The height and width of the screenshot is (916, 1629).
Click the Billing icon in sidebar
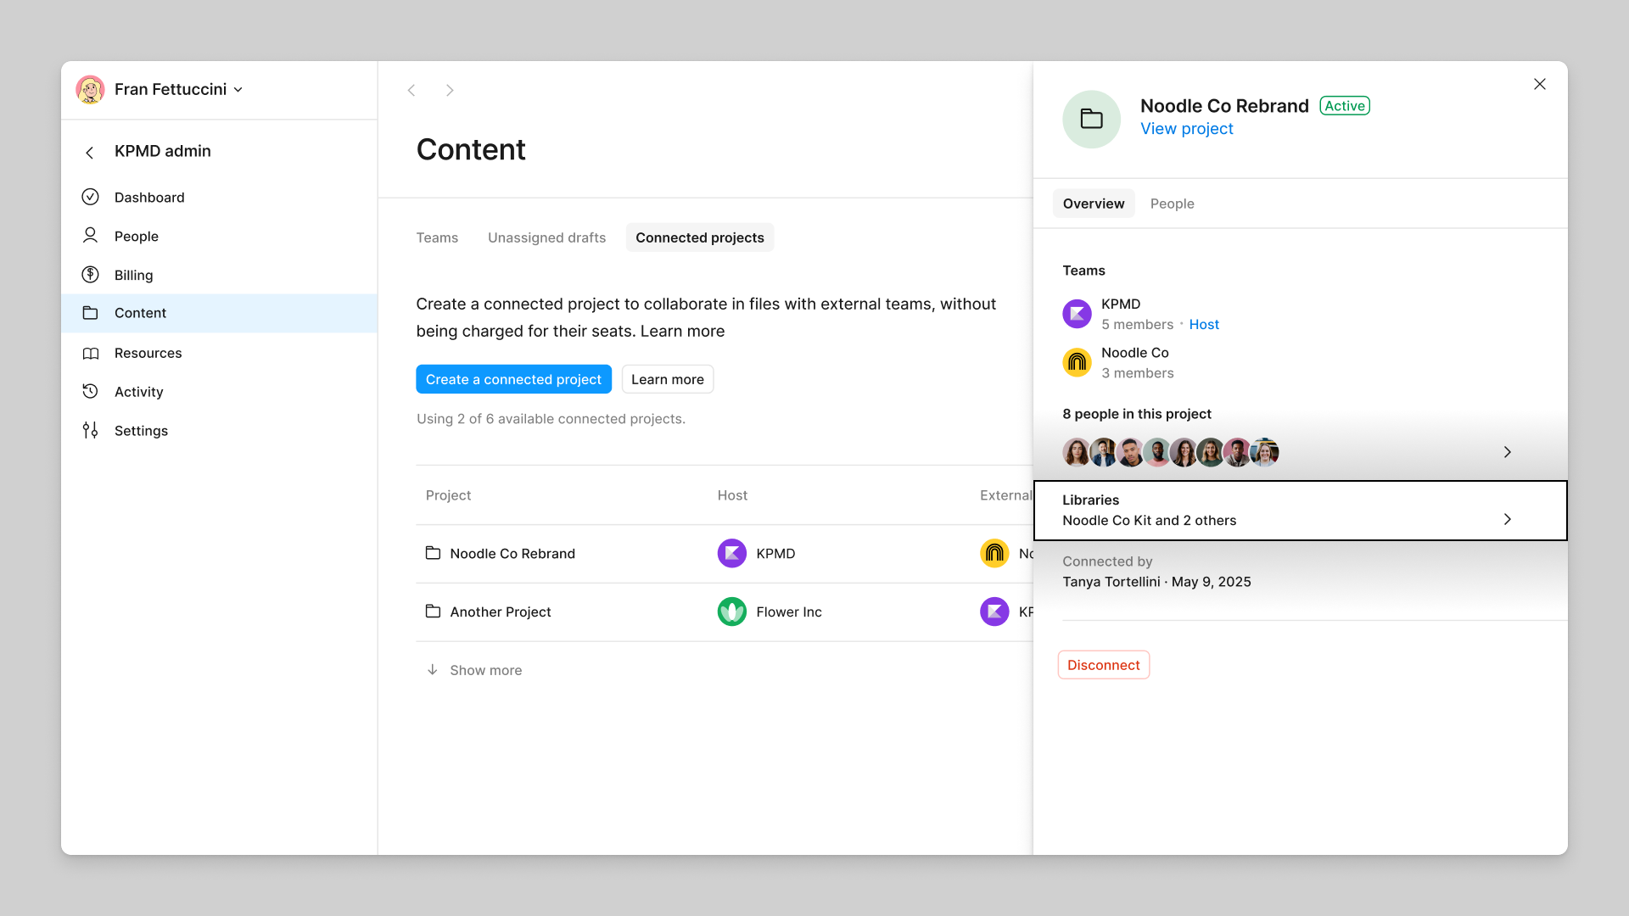pyautogui.click(x=91, y=274)
